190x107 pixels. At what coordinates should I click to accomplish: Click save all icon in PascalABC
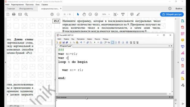coord(66,43)
